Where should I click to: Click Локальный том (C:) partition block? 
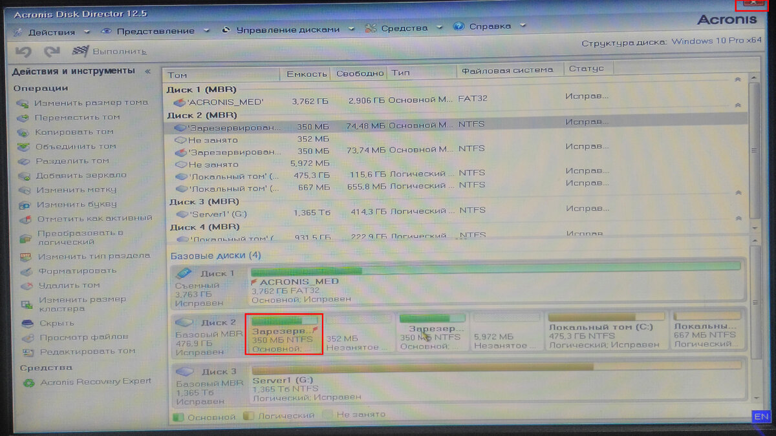pos(607,331)
